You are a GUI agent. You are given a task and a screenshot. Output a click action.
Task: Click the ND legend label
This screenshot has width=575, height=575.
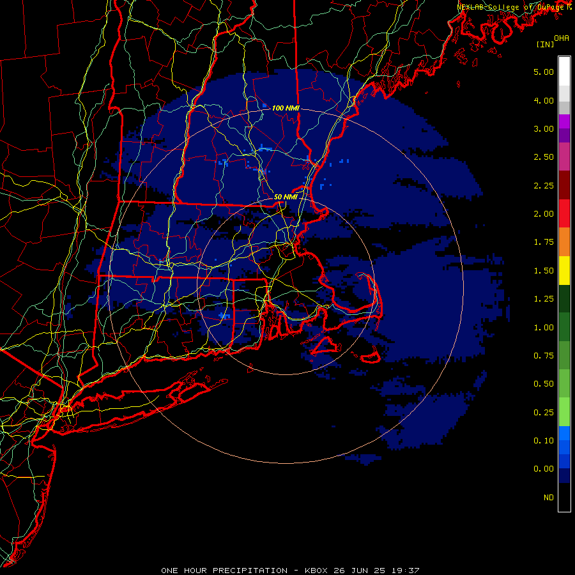click(549, 498)
